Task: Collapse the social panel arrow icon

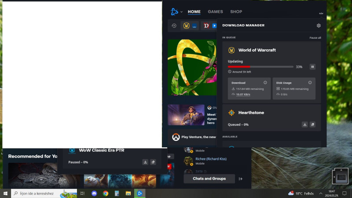Action: [240, 179]
